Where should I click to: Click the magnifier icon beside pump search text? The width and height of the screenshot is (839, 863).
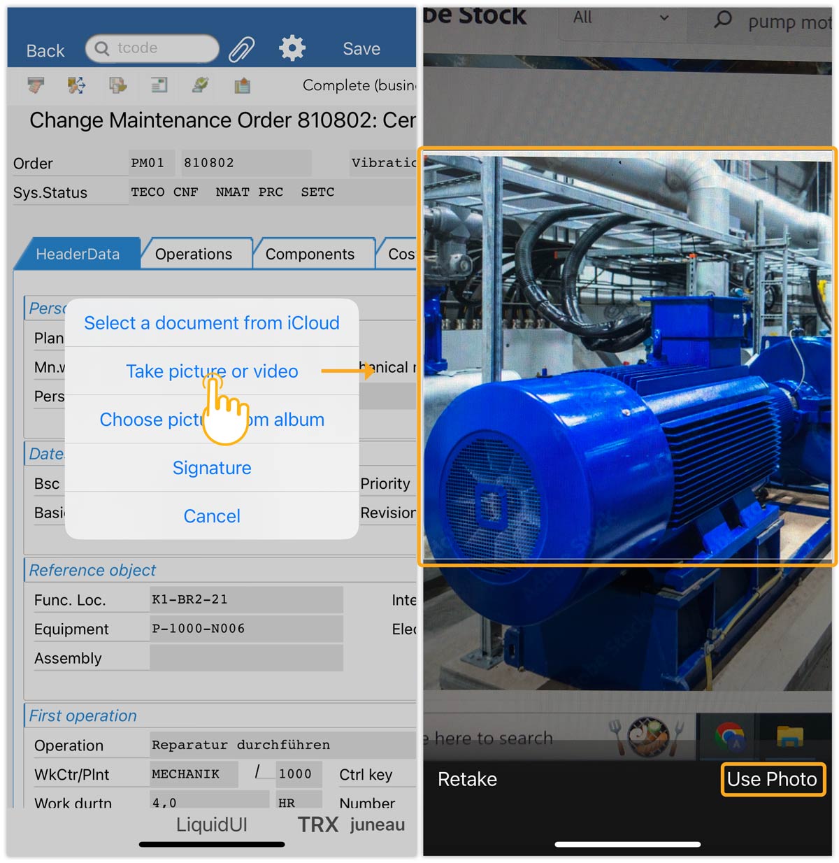tap(723, 19)
